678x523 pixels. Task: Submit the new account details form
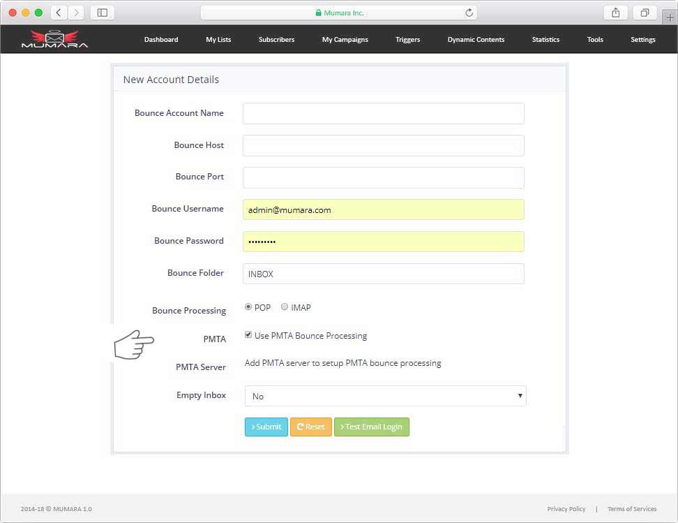click(266, 427)
